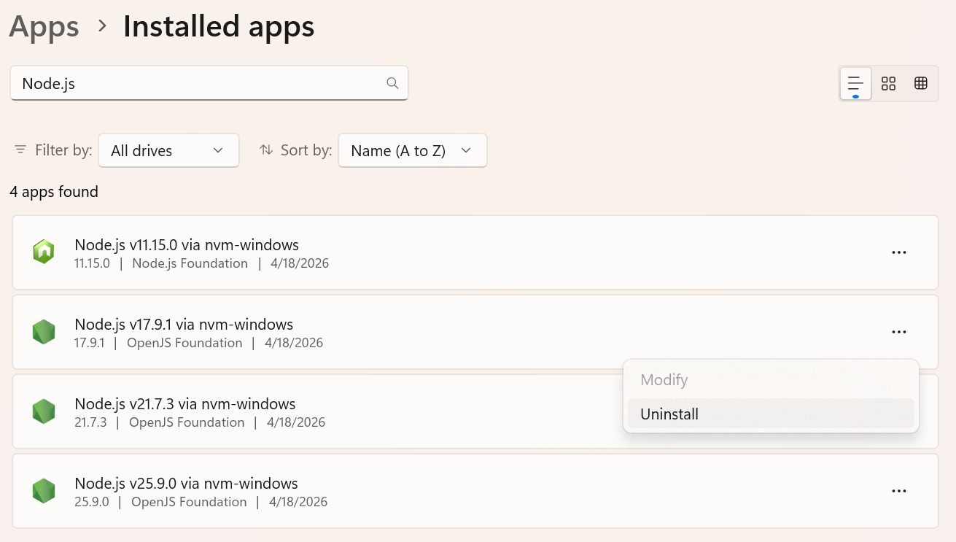Screen dimensions: 956x542
Task: Toggle the three-dot menu for Node.js v17.9.1
Action: (x=899, y=332)
